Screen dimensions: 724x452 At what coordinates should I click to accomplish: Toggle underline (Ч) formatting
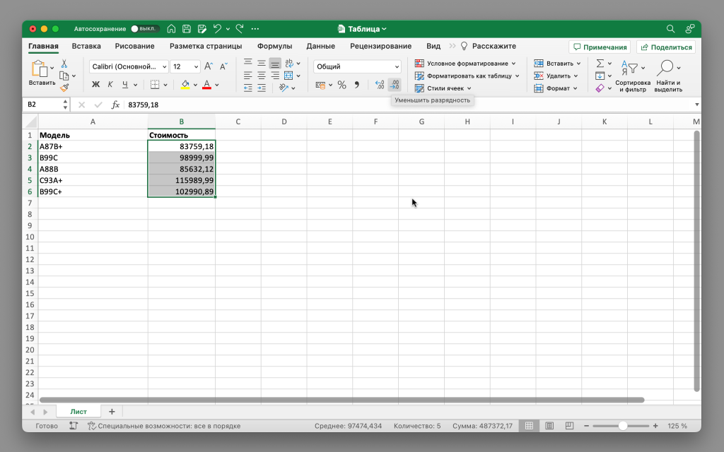pyautogui.click(x=124, y=85)
